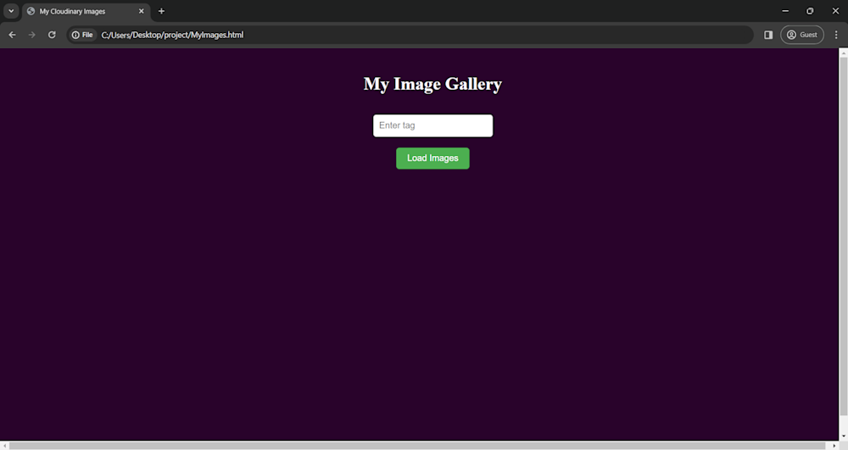848x450 pixels.
Task: Click the Forward navigation arrow
Action: point(32,35)
